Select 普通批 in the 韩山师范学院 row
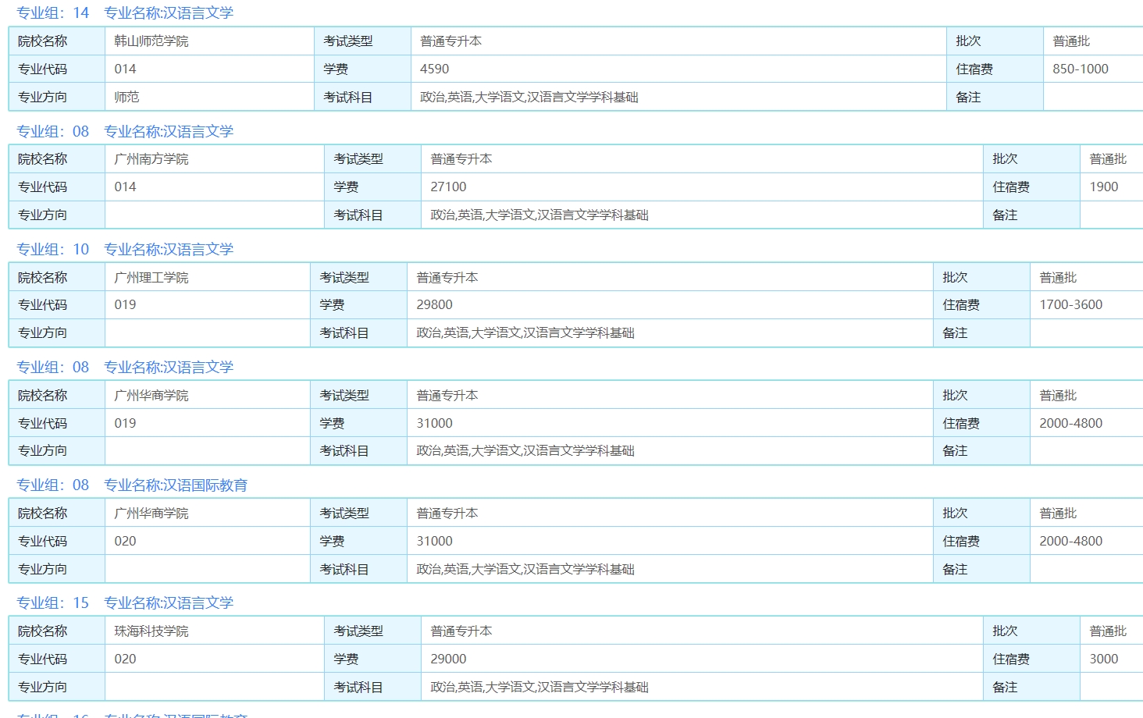Viewport: 1143px width, 718px height. click(1071, 41)
